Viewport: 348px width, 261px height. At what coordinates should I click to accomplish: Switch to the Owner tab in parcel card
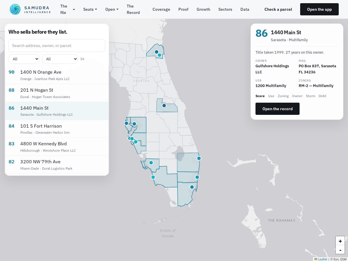coord(297,96)
